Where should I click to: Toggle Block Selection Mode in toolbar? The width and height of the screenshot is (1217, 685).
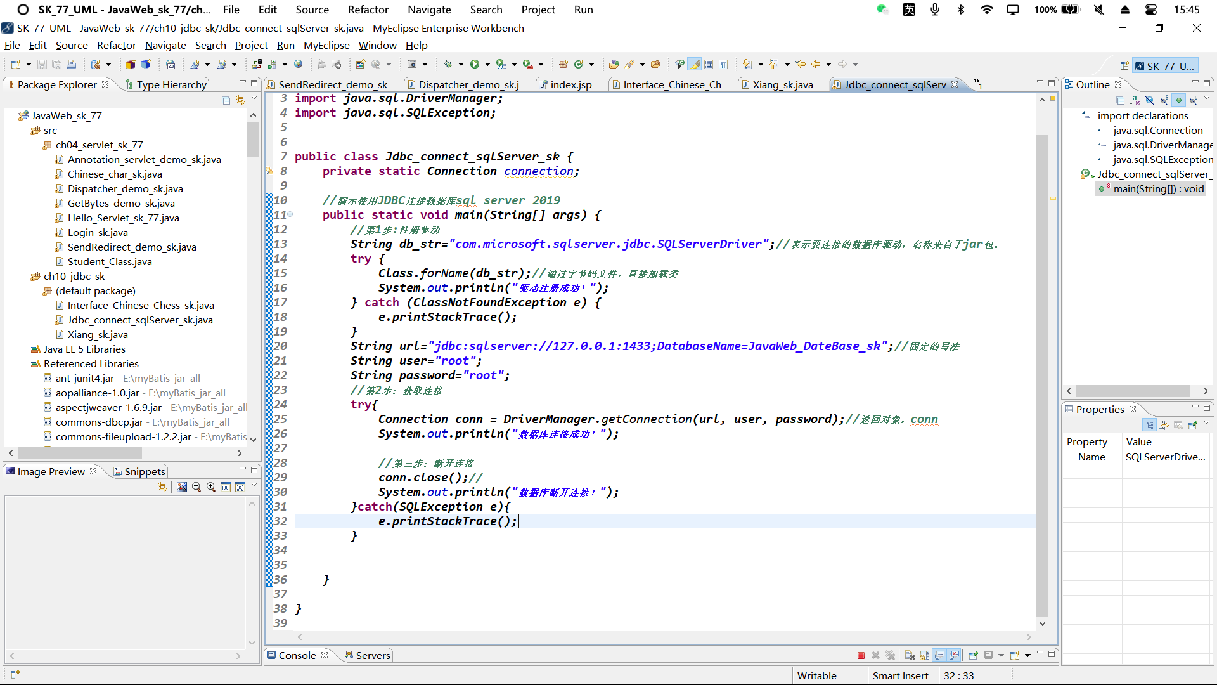tap(709, 64)
